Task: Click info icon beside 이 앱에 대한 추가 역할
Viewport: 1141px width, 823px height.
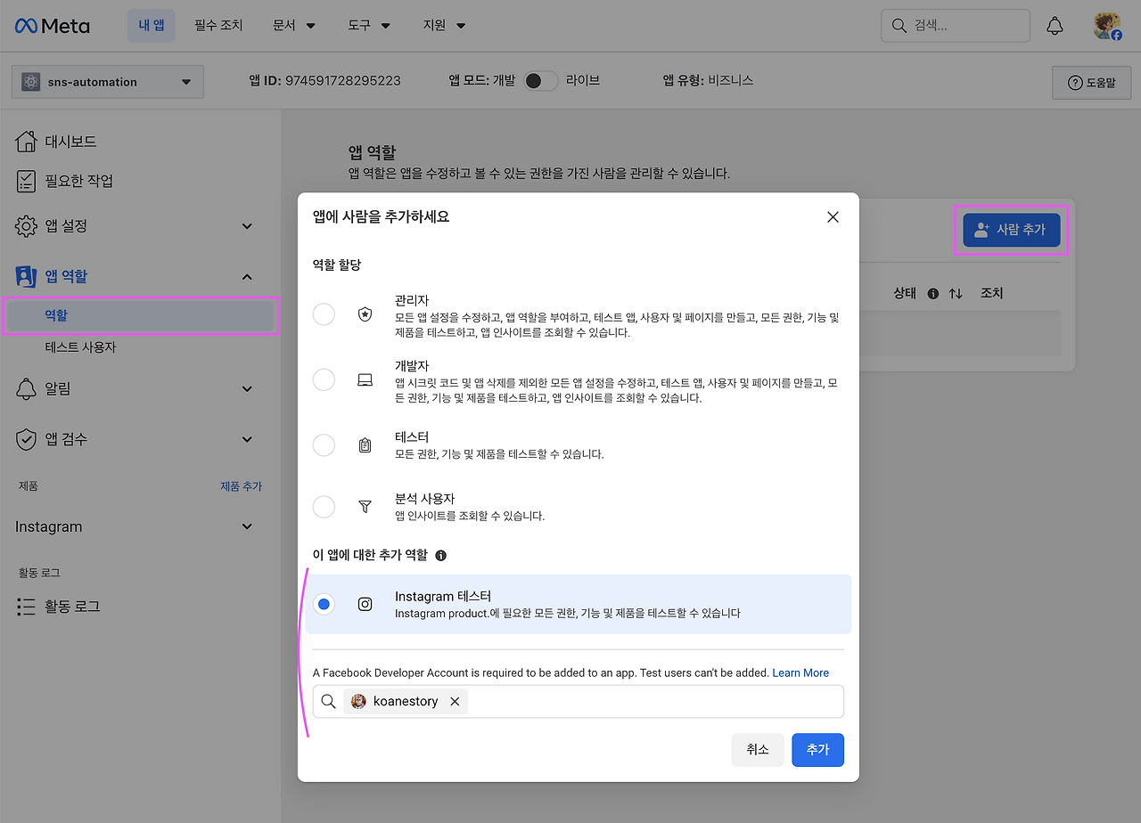Action: click(x=440, y=556)
